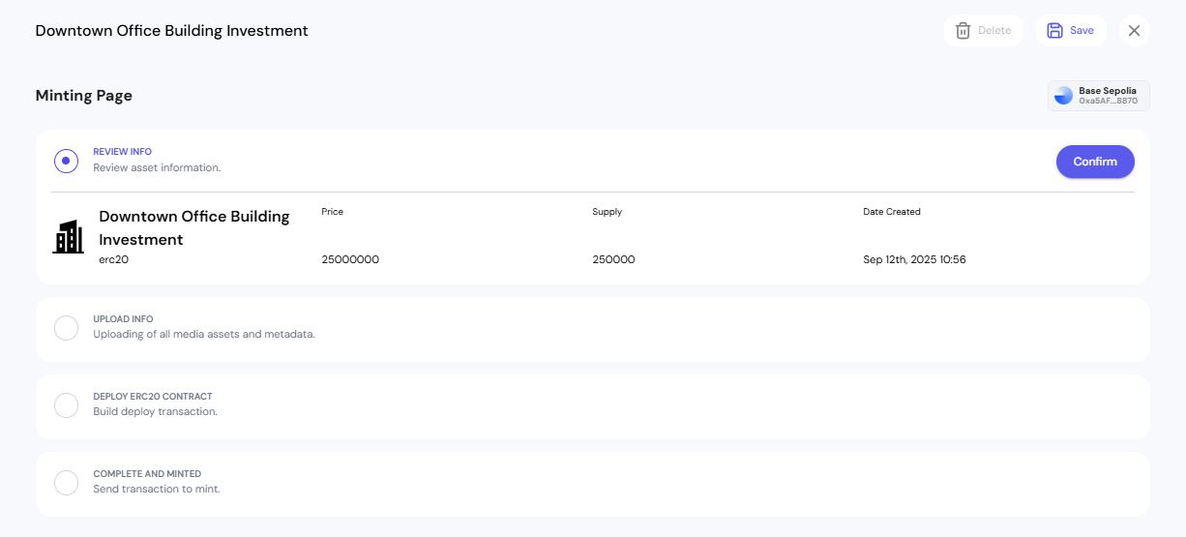
Task: Click the 'erc20' token type text
Action: [x=113, y=259]
